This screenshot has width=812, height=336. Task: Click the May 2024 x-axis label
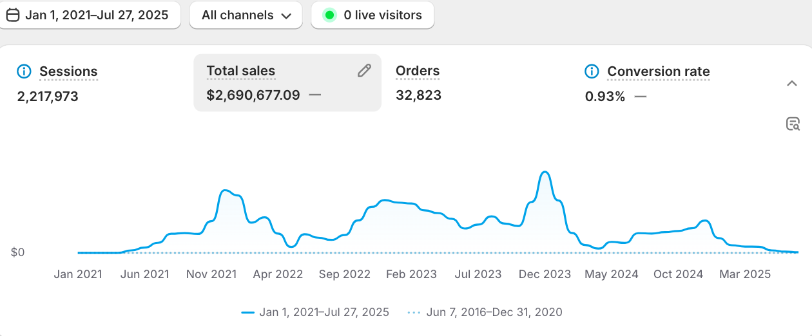click(612, 274)
